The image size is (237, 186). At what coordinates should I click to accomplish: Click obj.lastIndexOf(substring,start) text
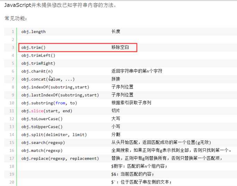[x=60, y=95]
